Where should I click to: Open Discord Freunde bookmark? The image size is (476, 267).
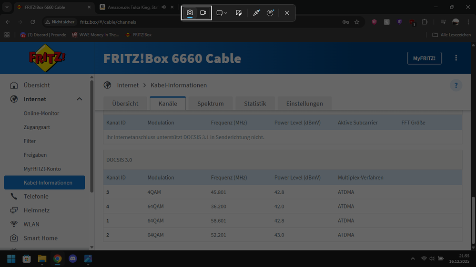point(43,35)
